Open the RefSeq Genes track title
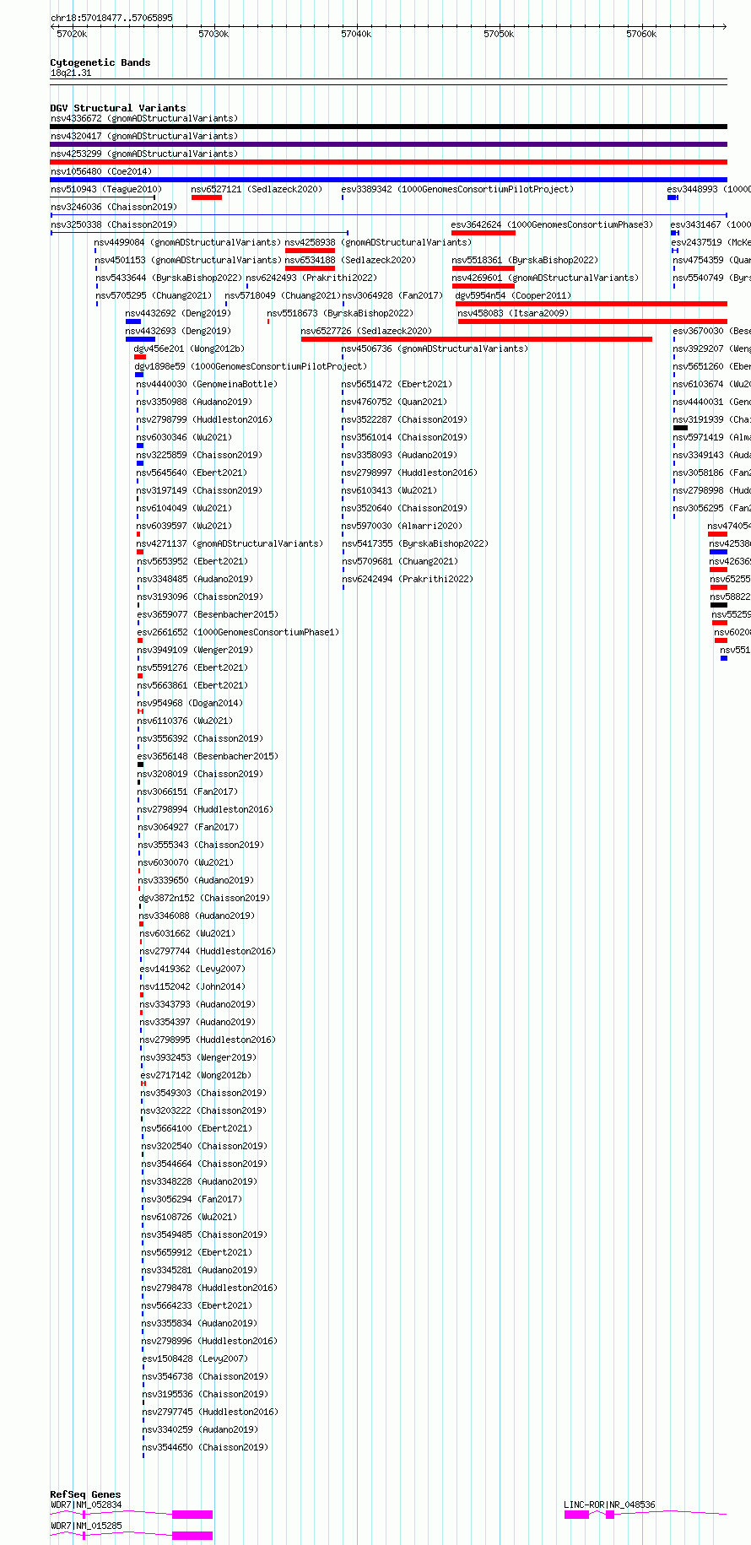The width and height of the screenshot is (751, 1545). pos(85,1494)
